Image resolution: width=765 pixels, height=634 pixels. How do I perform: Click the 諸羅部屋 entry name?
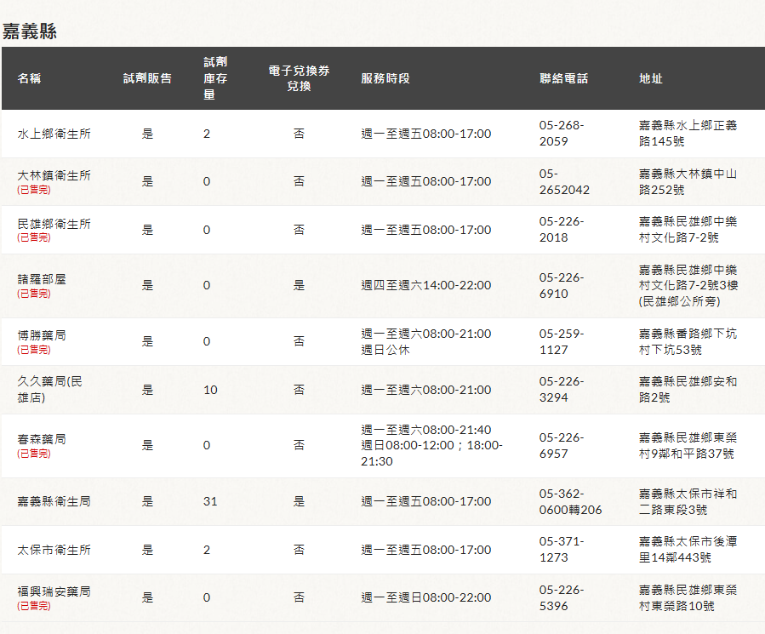(41, 279)
